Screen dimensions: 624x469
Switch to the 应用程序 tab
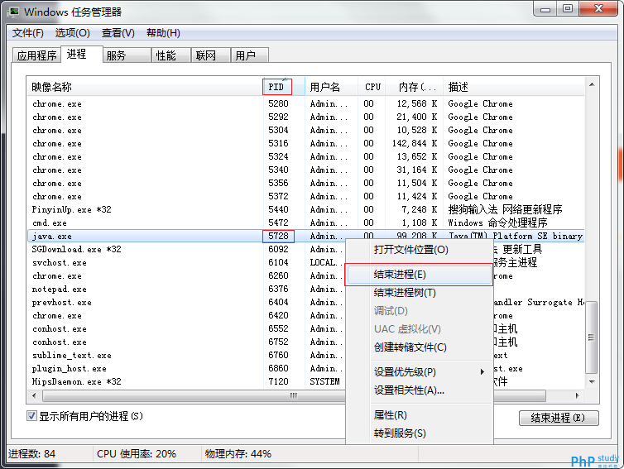click(x=36, y=55)
